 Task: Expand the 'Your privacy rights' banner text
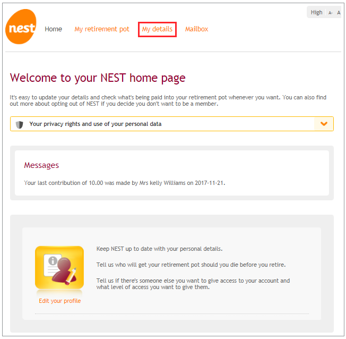(96, 124)
